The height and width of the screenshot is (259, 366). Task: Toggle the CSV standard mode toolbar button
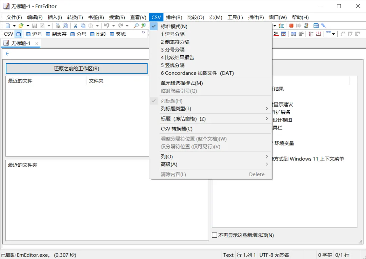point(18,34)
